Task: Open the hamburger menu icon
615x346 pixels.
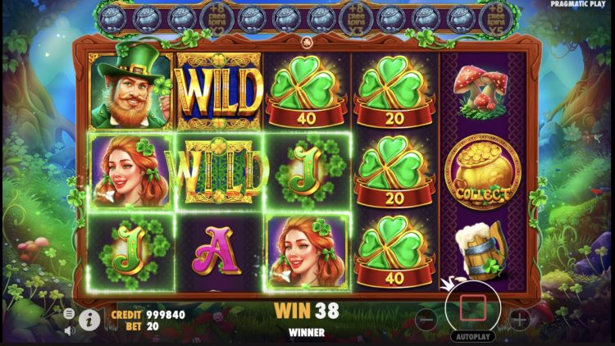Action: [x=69, y=313]
